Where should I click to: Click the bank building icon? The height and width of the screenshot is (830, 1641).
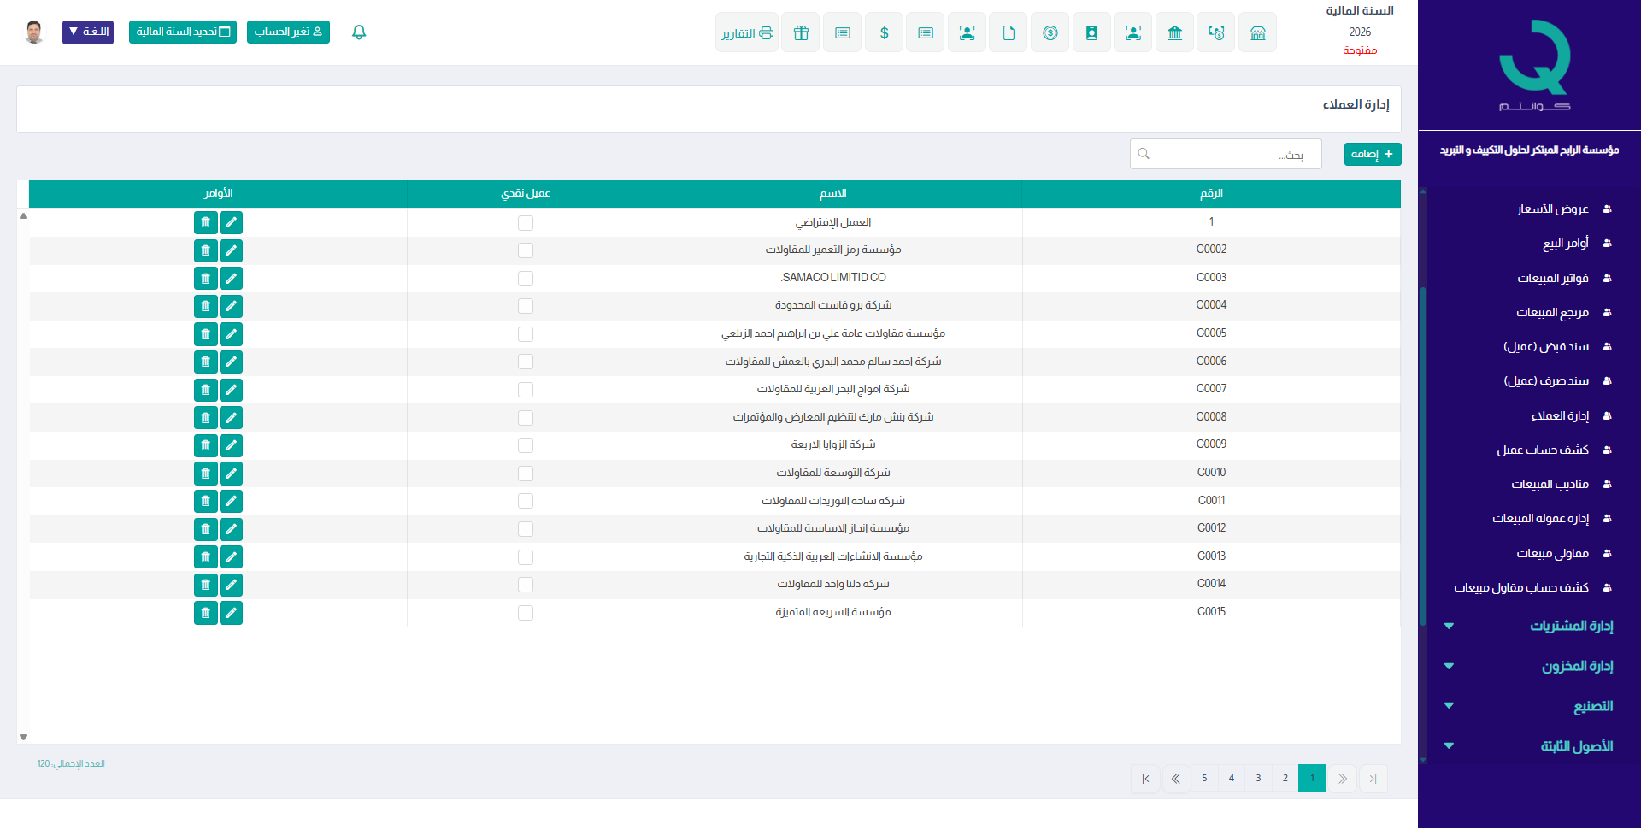pyautogui.click(x=1174, y=32)
